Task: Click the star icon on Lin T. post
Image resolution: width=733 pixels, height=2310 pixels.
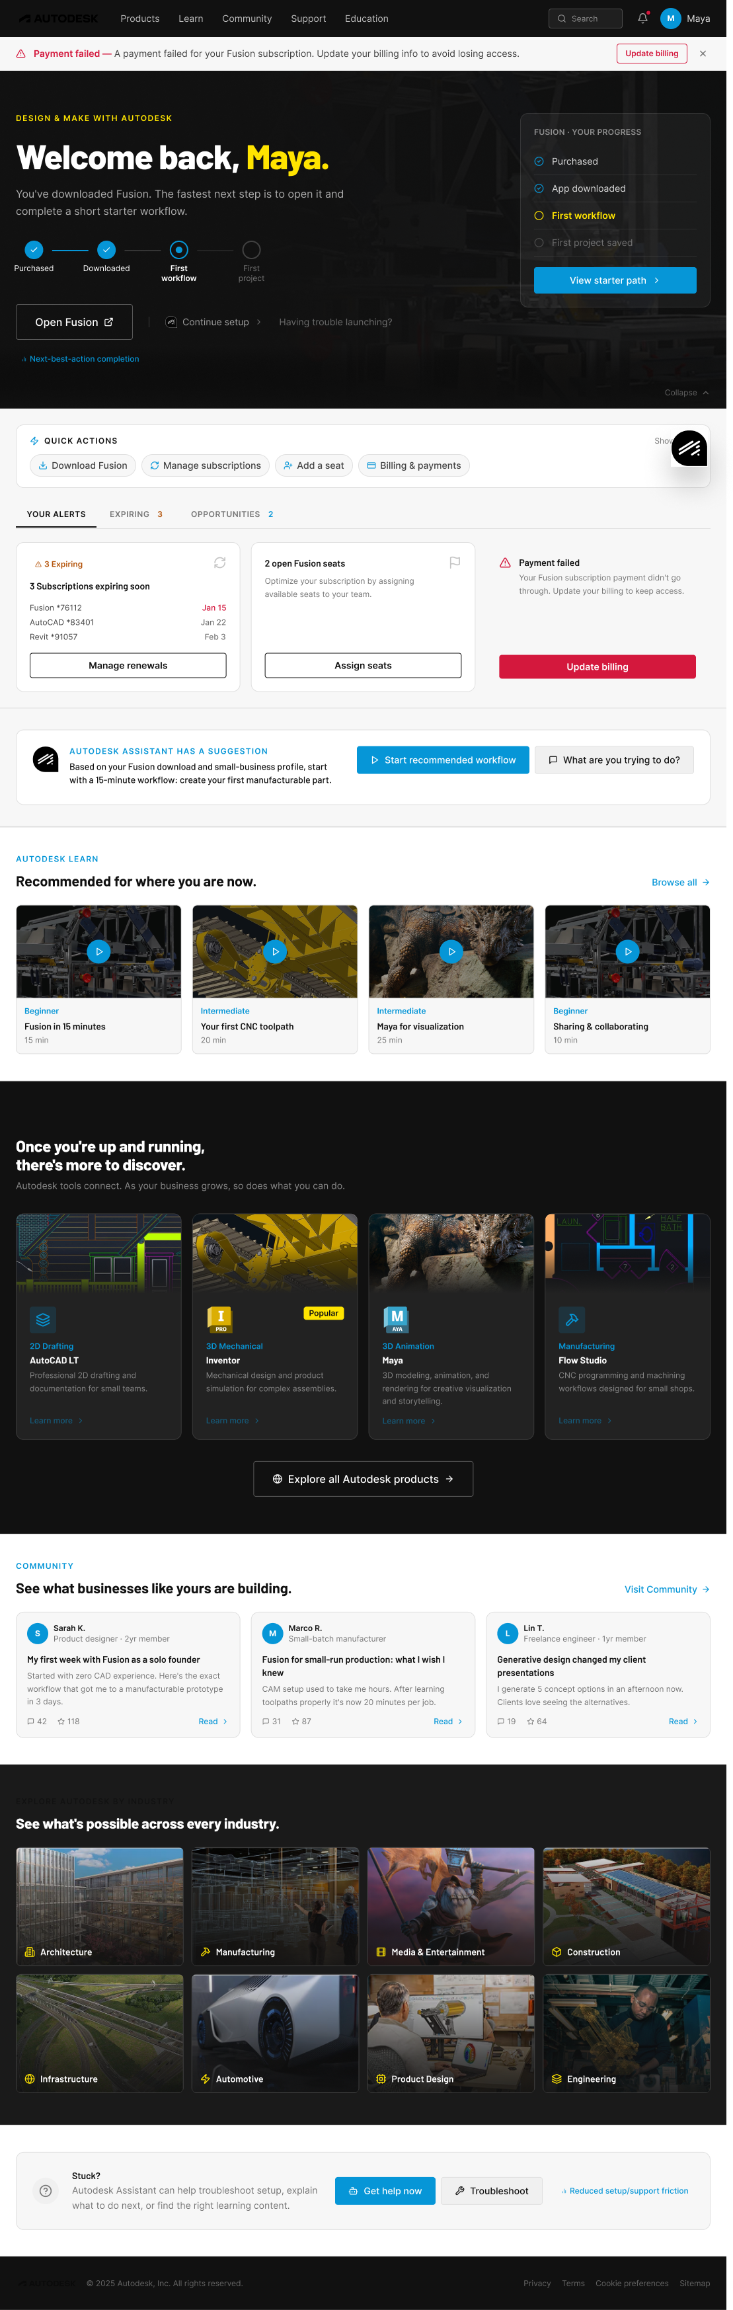Action: coord(531,1721)
